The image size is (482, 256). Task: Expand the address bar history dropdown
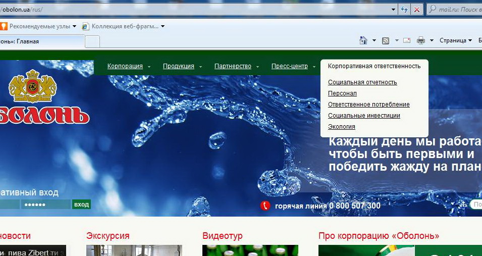(x=394, y=10)
